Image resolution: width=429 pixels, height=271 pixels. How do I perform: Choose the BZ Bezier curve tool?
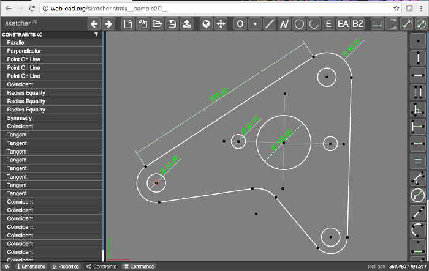pyautogui.click(x=358, y=24)
